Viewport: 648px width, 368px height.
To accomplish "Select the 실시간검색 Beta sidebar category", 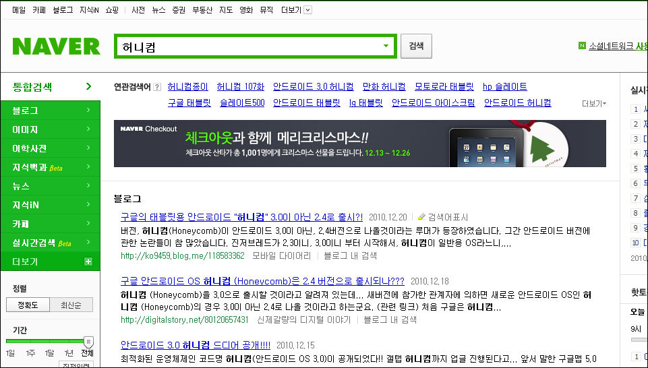I will tap(51, 243).
